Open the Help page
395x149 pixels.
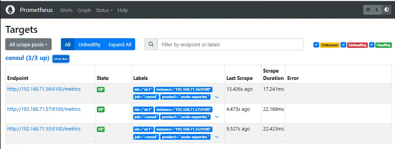click(122, 10)
